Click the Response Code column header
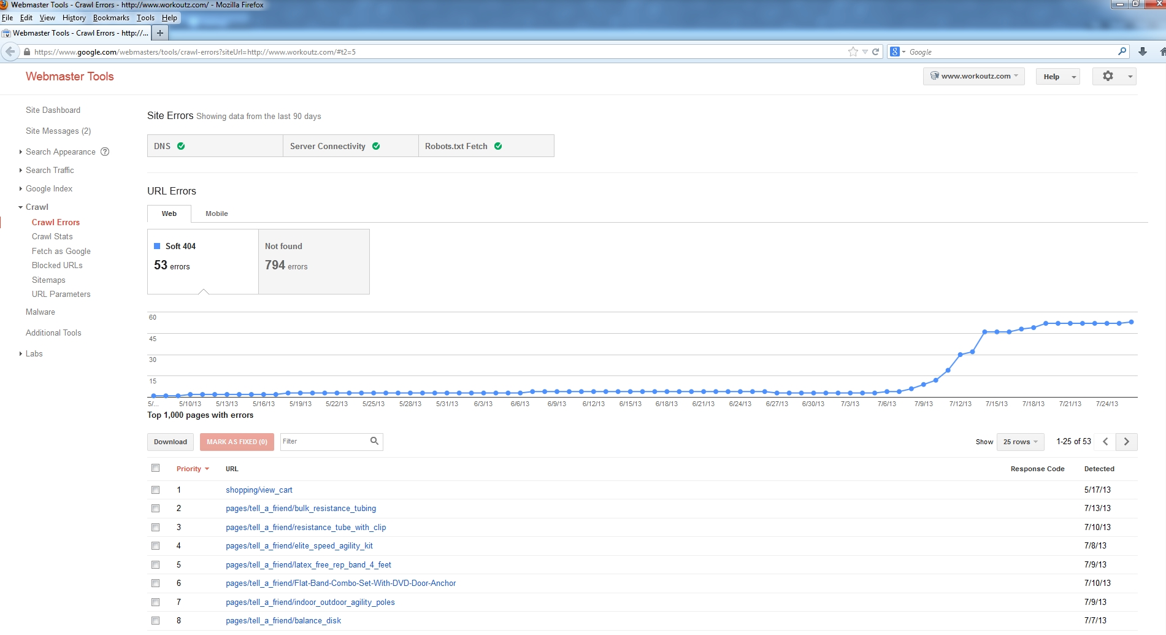 click(x=1037, y=469)
